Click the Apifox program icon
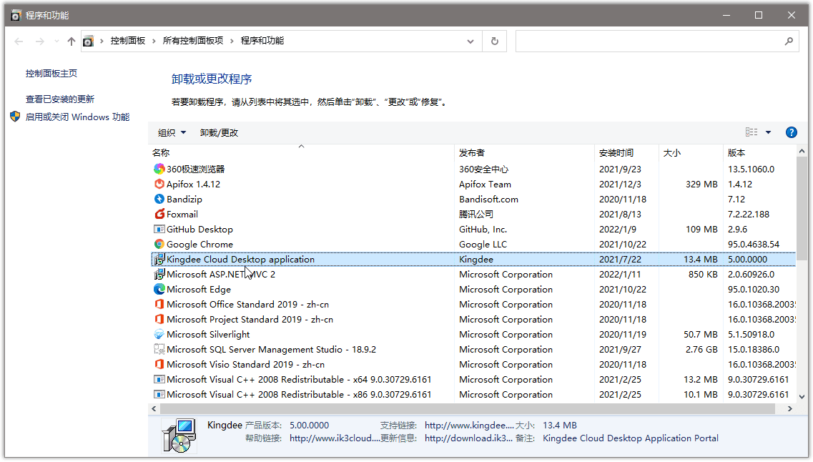The height and width of the screenshot is (462, 813). pos(159,184)
